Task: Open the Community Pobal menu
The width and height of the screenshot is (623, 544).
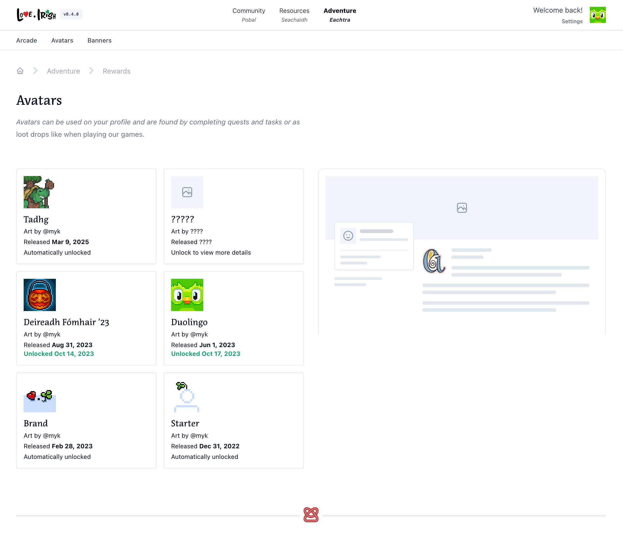Action: pos(249,15)
